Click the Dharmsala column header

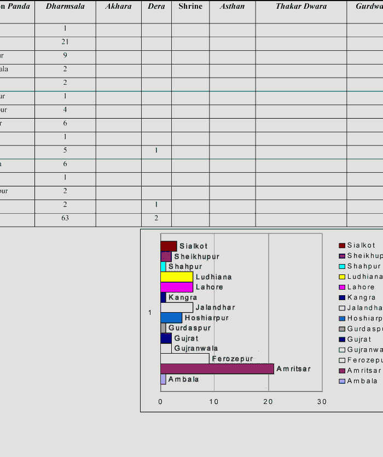pyautogui.click(x=65, y=7)
